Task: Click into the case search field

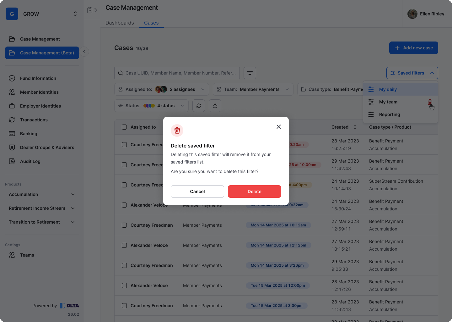Action: click(180, 73)
